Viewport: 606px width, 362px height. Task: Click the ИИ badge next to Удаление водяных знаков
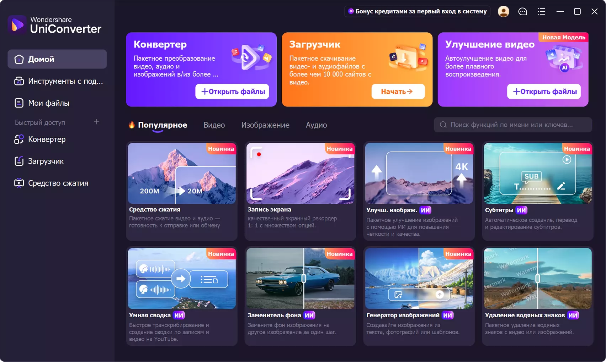(573, 315)
